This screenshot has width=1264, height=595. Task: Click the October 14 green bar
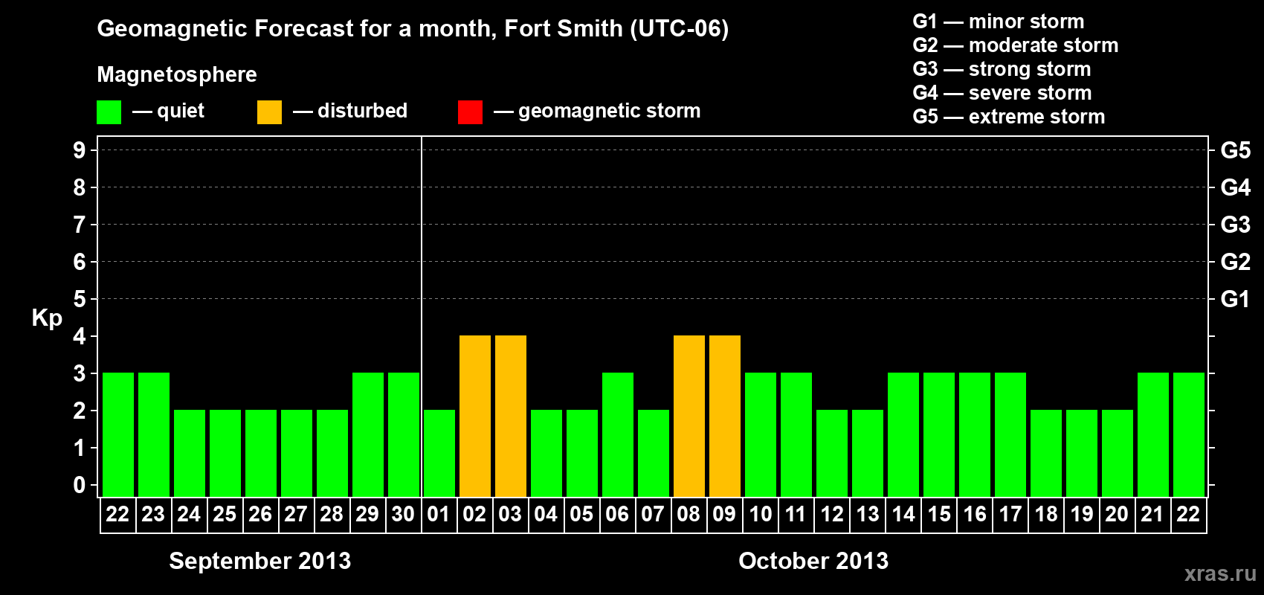click(903, 434)
